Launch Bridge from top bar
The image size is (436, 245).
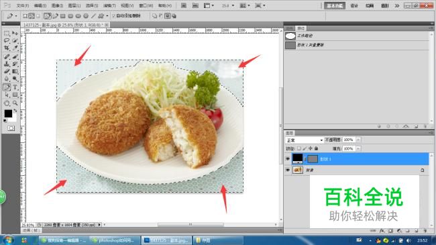coord(184,5)
